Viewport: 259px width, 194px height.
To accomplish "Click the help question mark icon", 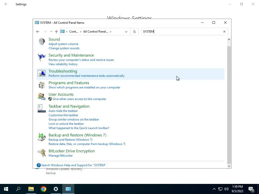I will [39, 165].
